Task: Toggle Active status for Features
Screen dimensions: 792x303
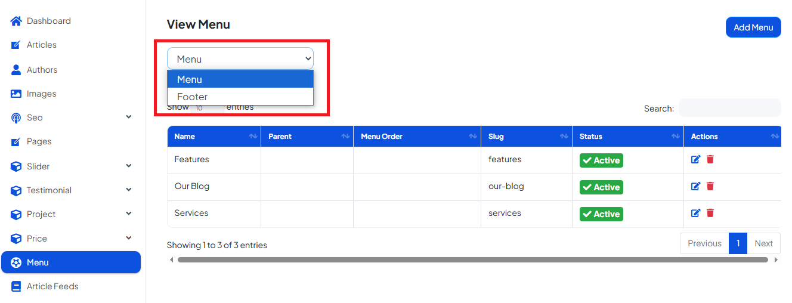Action: click(x=601, y=160)
